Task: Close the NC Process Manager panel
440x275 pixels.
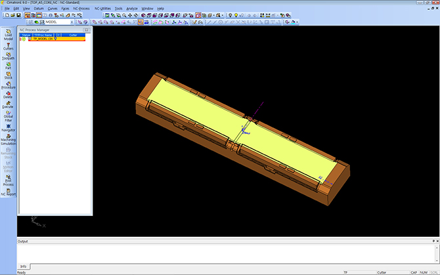Action: (x=87, y=30)
